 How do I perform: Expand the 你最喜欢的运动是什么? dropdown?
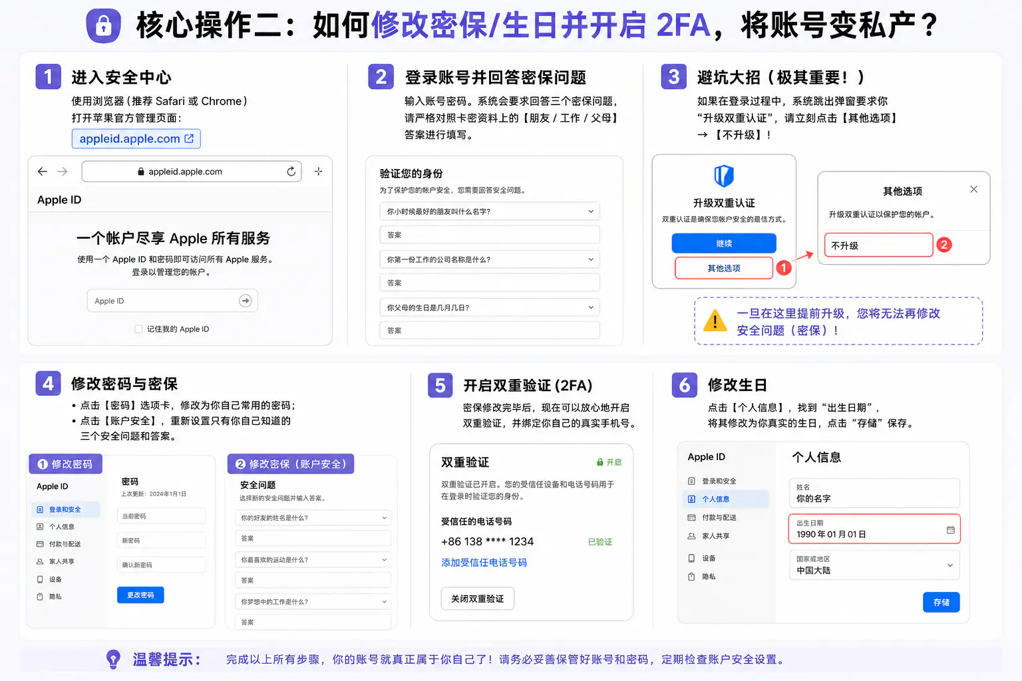pyautogui.click(x=313, y=560)
